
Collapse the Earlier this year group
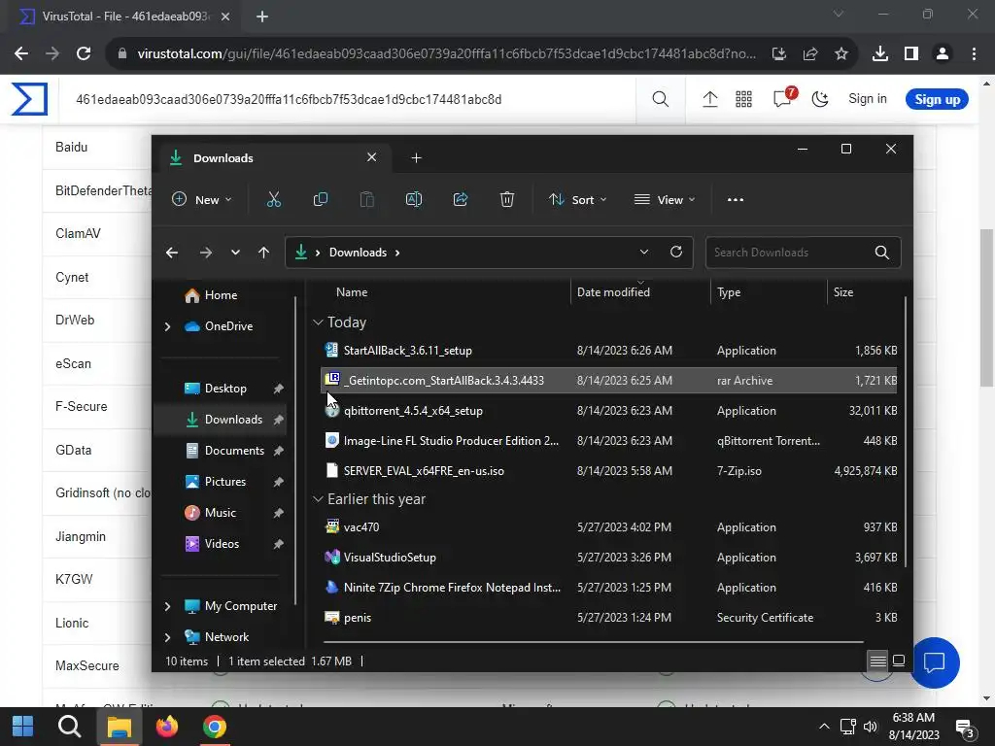(x=318, y=499)
